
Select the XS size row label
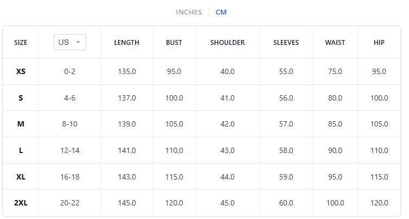(21, 71)
